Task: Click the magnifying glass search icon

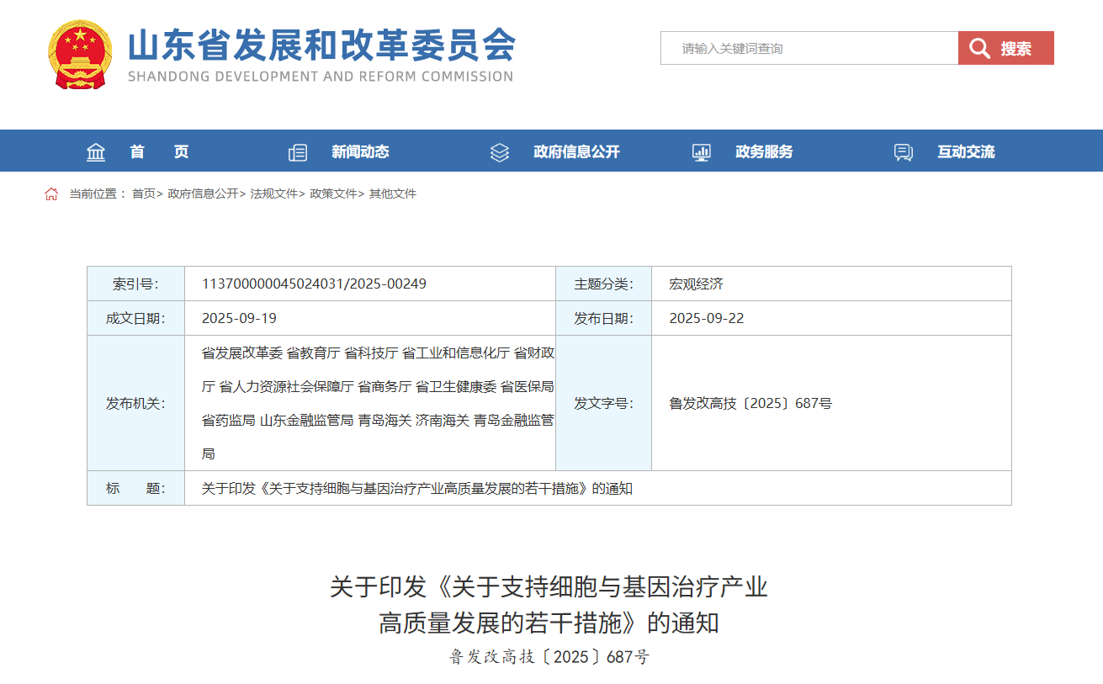Action: pos(978,49)
